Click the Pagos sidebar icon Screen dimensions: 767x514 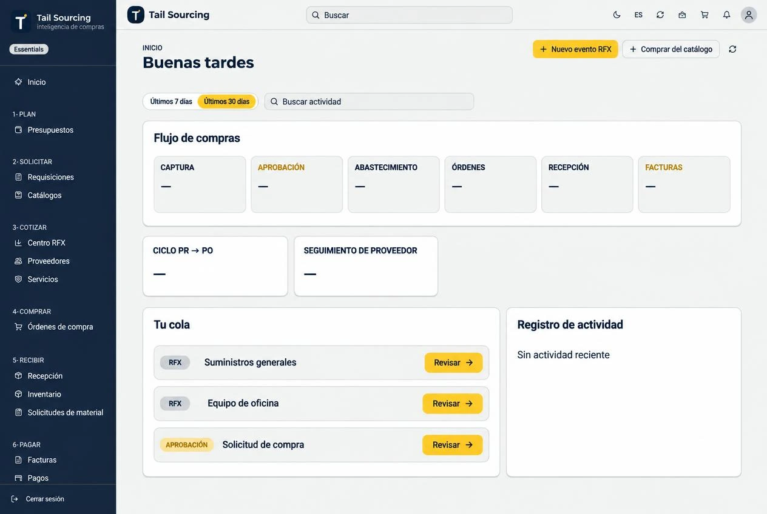coord(18,478)
